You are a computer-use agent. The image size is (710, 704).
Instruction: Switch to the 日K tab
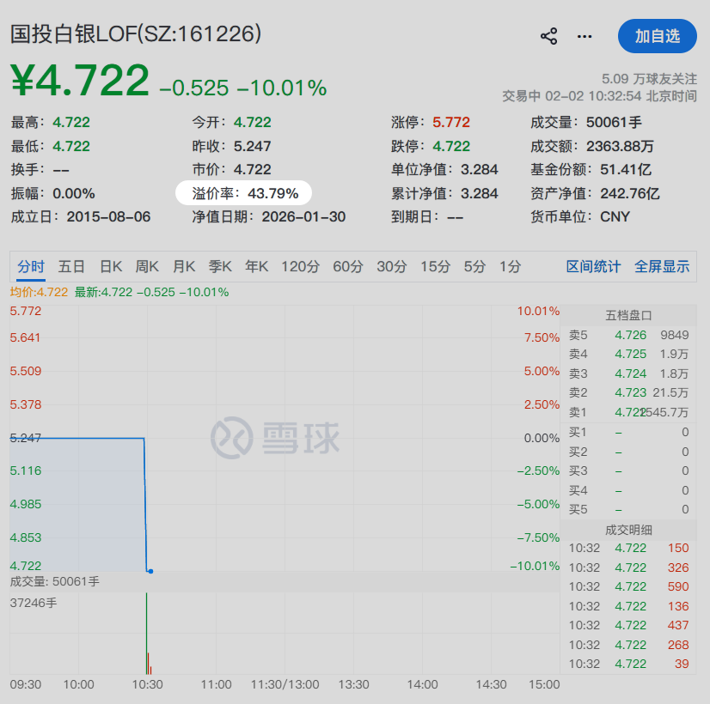(111, 266)
